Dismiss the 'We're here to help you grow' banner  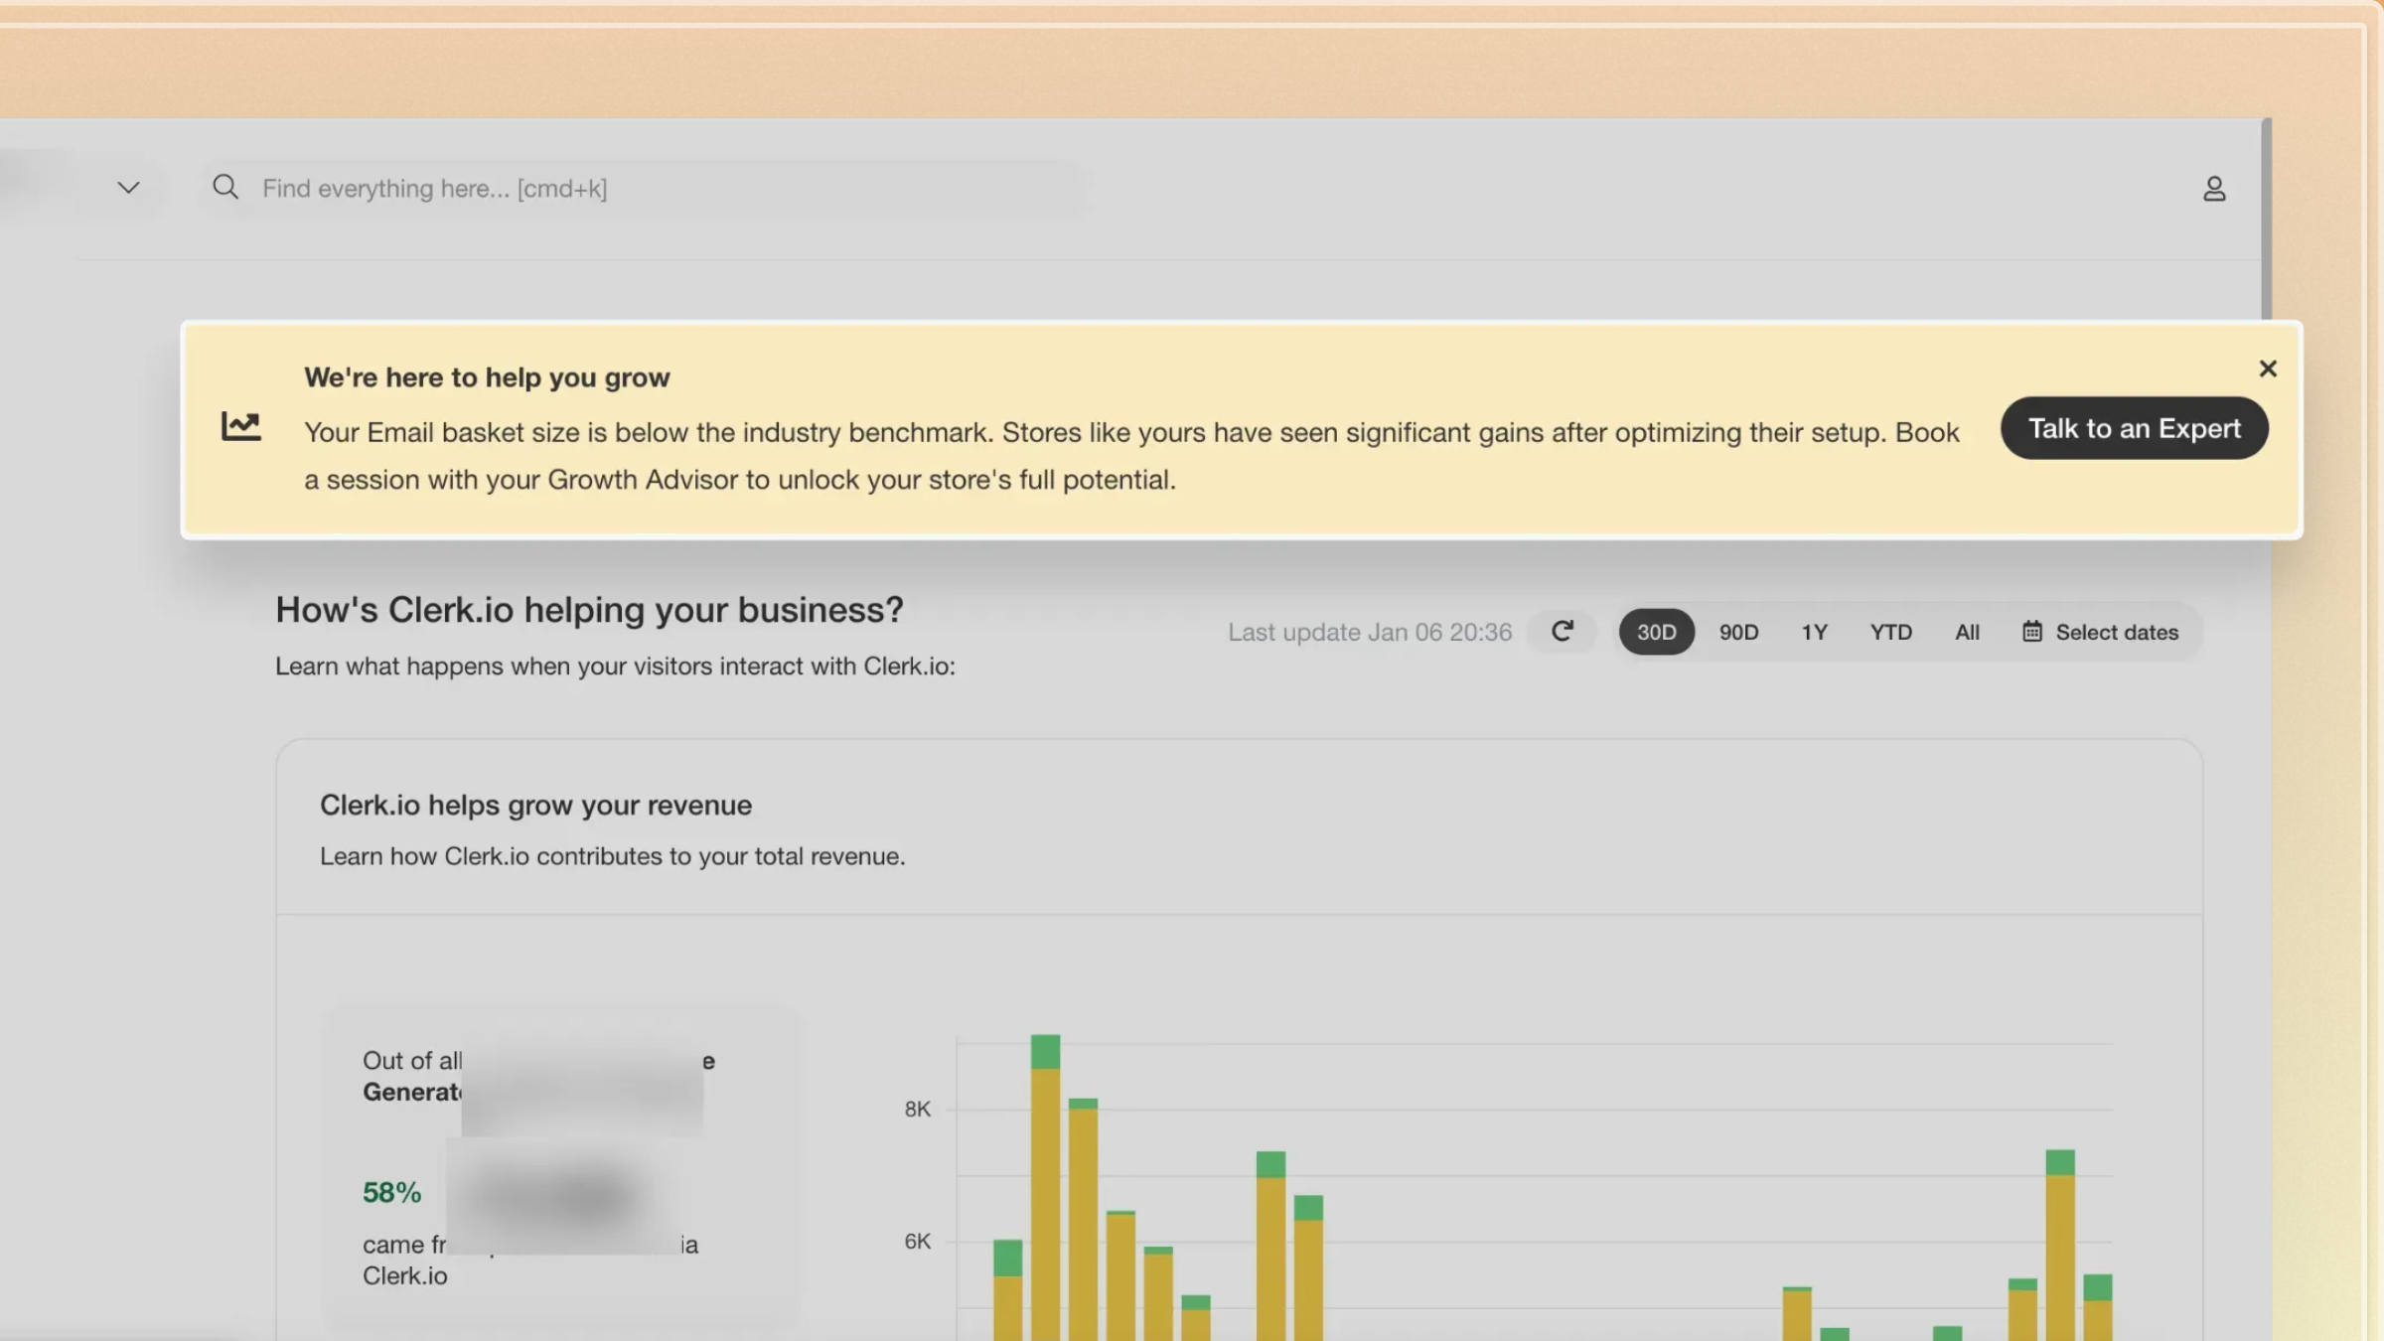(2268, 369)
